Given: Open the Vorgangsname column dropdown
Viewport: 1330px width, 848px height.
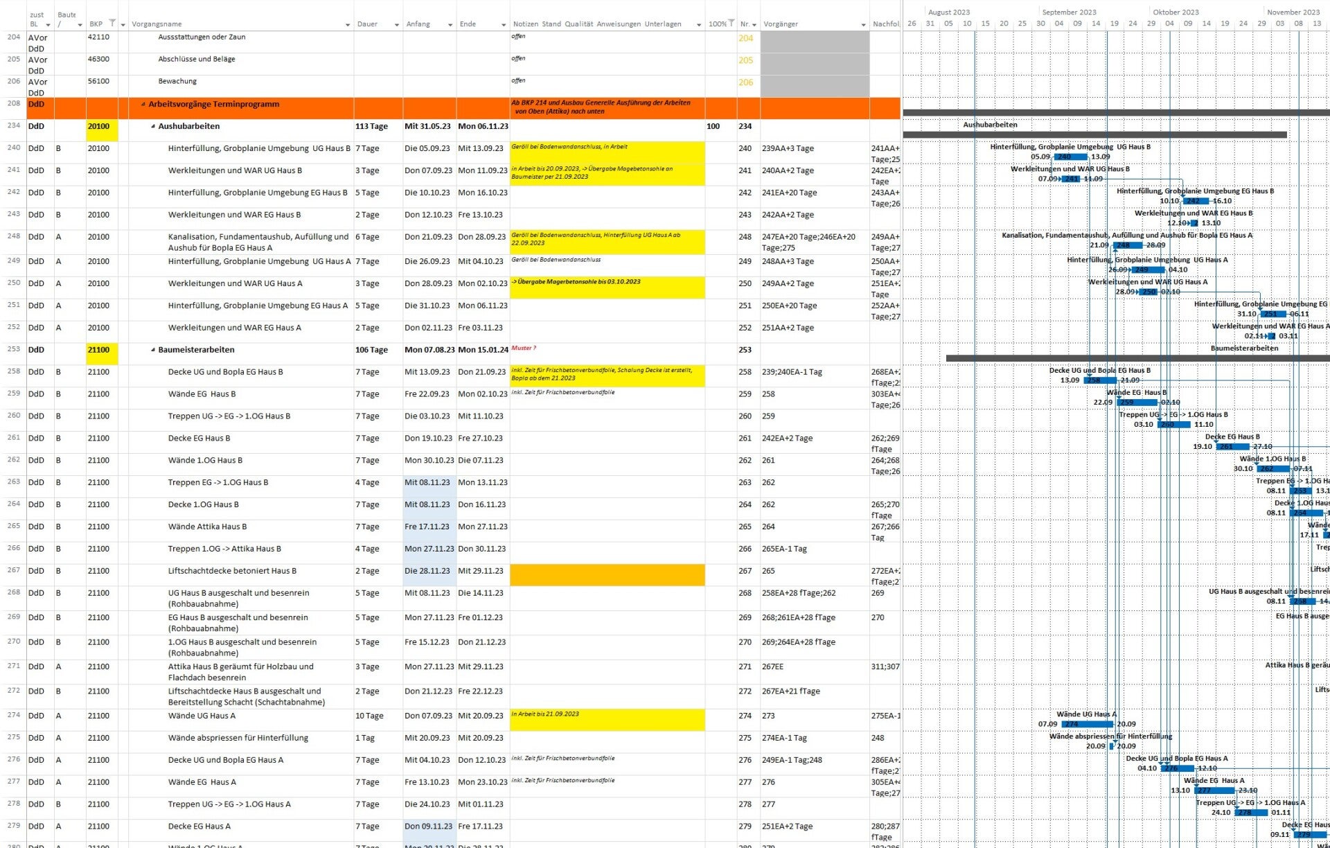Looking at the screenshot, I should pos(348,25).
